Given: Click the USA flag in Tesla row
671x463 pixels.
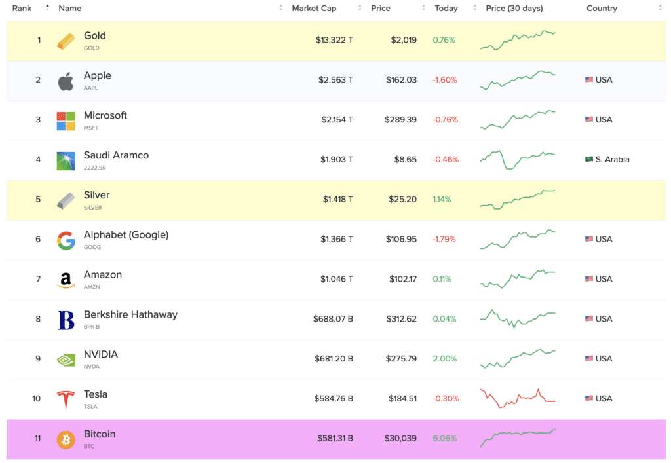Looking at the screenshot, I should pos(589,398).
